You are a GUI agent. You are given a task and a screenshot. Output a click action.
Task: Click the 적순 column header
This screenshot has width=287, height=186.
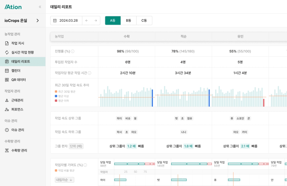[x=183, y=36]
